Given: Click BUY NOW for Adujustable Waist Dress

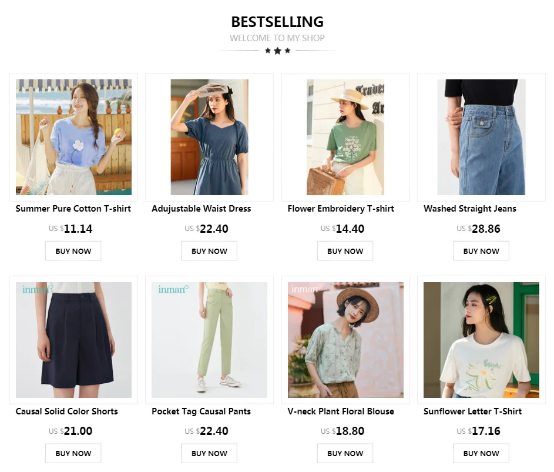Looking at the screenshot, I should coord(209,251).
